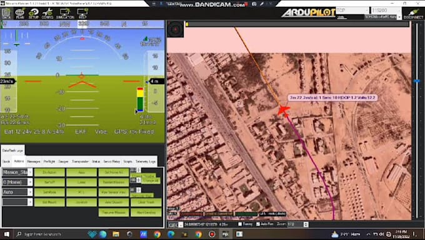This screenshot has height=240, width=425.
Task: Open the Edge browser taskbar icon
Action: pyautogui.click(x=171, y=234)
